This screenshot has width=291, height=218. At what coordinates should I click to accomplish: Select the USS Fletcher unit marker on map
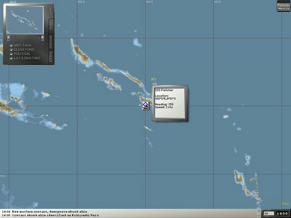tap(145, 105)
